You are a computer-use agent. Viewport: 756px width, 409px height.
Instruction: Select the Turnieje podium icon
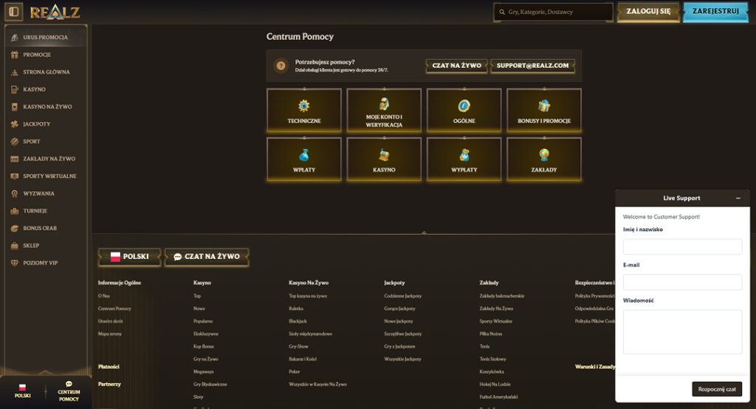point(15,210)
